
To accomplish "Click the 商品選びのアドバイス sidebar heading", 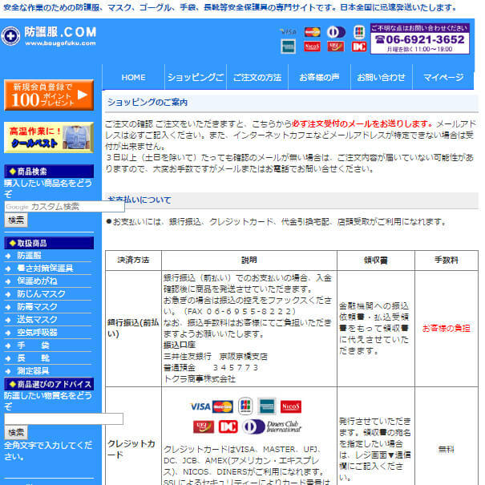I will pyautogui.click(x=49, y=384).
